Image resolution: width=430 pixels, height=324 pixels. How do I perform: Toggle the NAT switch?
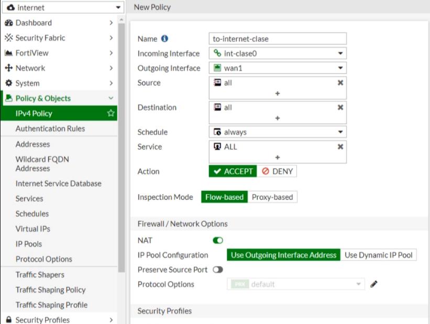tap(218, 241)
